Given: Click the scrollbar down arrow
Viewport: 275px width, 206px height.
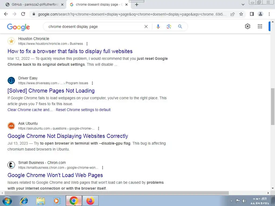Looking at the screenshot, I should (273, 189).
